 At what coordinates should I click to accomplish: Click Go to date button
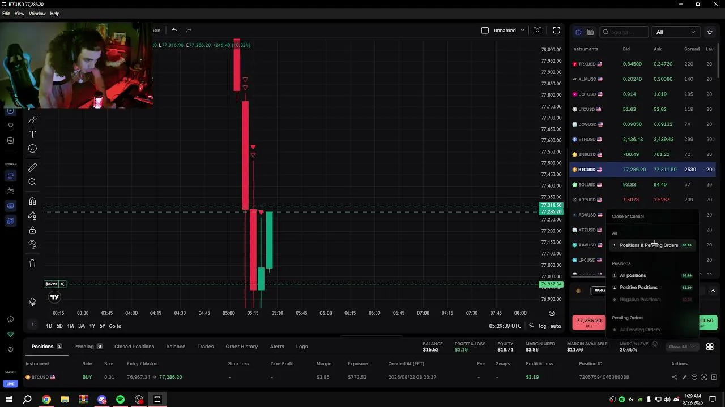(115, 326)
